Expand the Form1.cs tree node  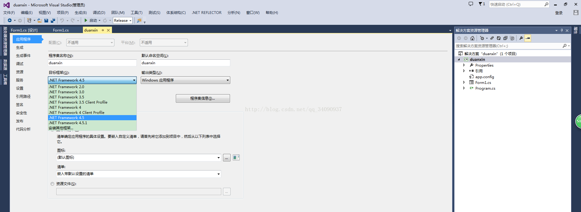click(464, 82)
